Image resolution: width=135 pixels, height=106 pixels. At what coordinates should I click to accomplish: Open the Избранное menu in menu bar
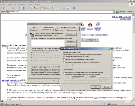coord(22,4)
